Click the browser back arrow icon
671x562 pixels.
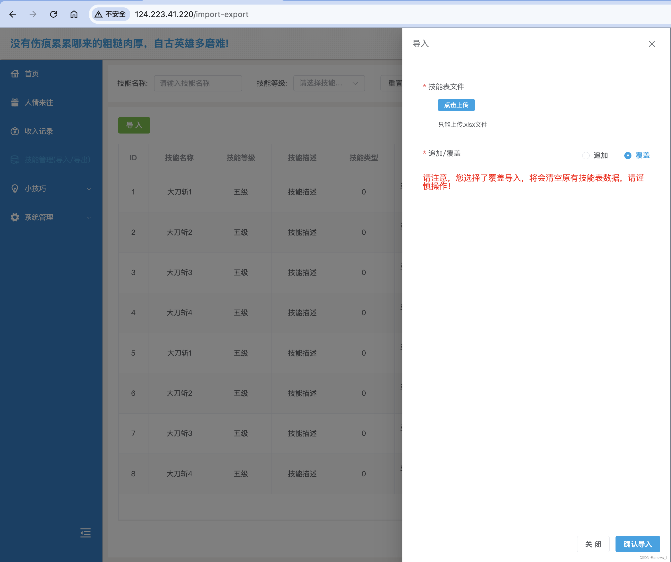[x=13, y=15]
